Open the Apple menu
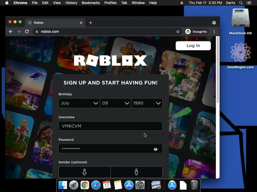257x192 pixels. [7, 3]
